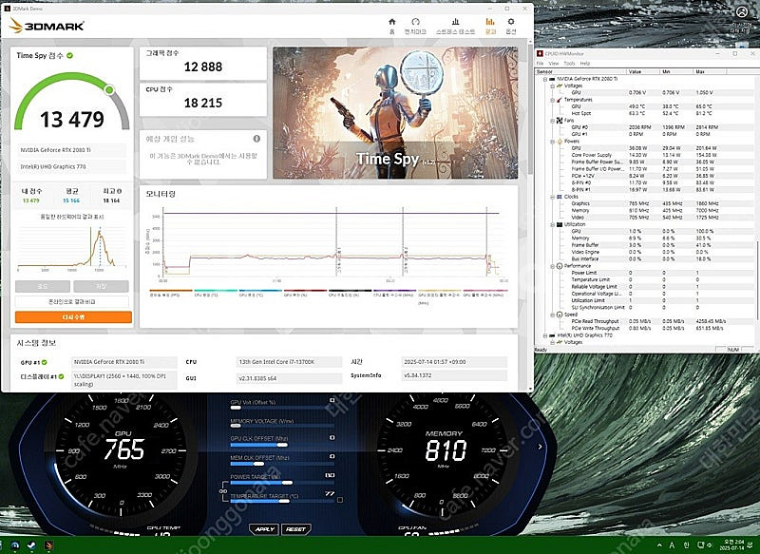This screenshot has width=760, height=554.
Task: Open the File menu in HWMonitor
Action: pyautogui.click(x=540, y=64)
